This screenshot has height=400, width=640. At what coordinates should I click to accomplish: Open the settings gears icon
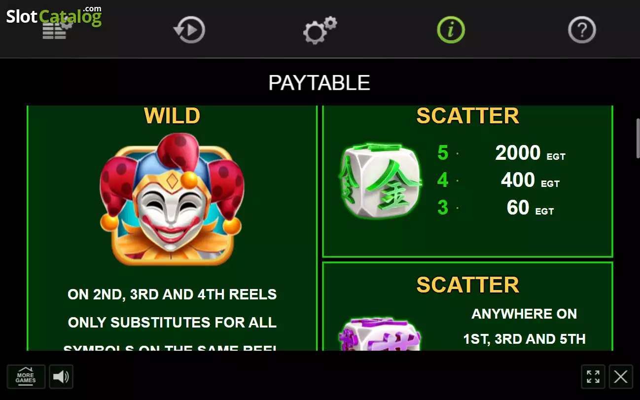pos(320,30)
